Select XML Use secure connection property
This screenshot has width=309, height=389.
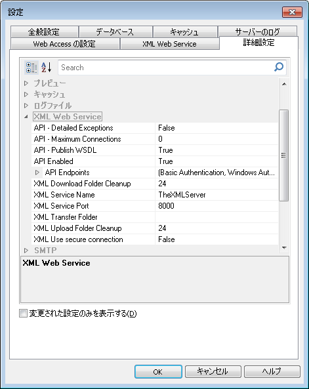point(93,239)
